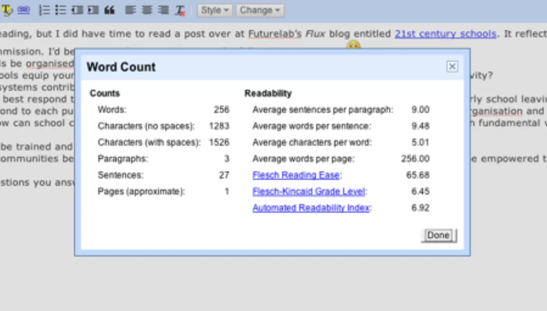547x311 pixels.
Task: Center align the text
Action: tap(147, 10)
